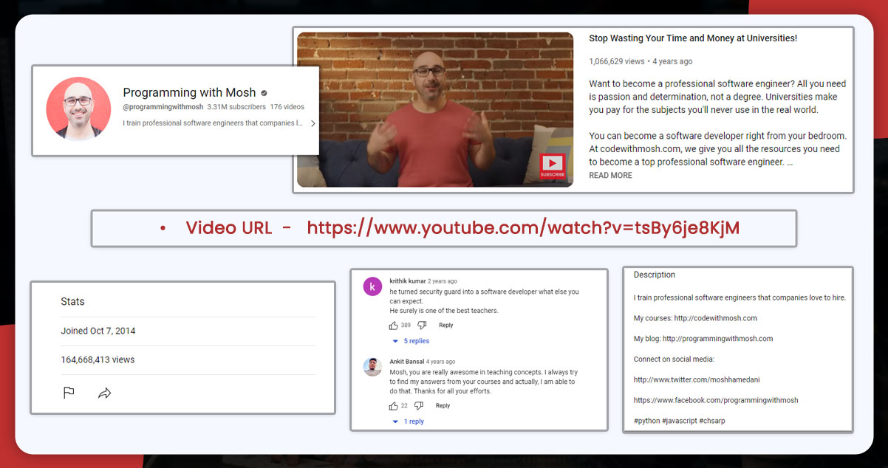
Task: Click the verified badge beside the channel name
Action: coord(264,93)
